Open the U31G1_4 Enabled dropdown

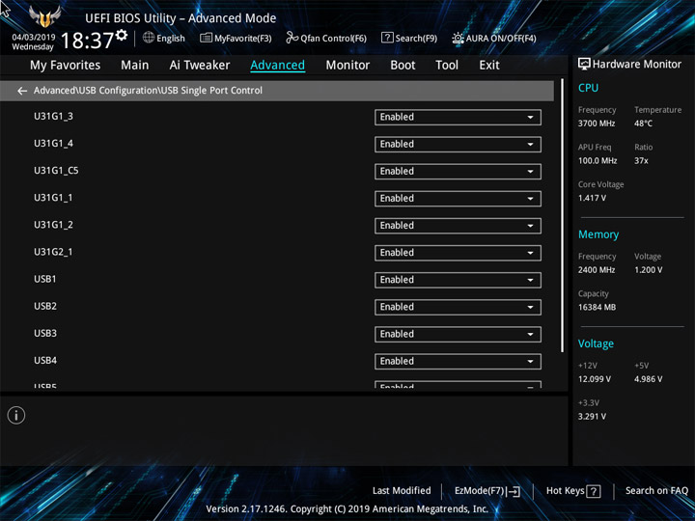click(x=458, y=145)
